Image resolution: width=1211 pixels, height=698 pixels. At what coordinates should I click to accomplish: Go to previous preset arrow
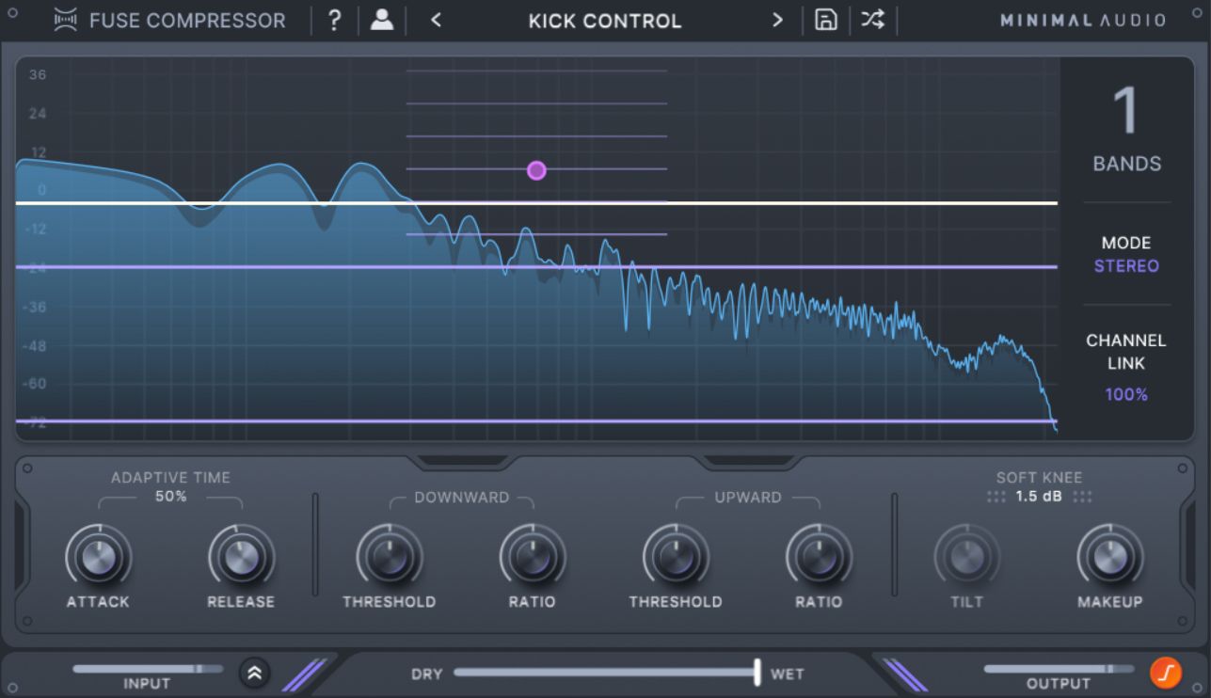[436, 20]
